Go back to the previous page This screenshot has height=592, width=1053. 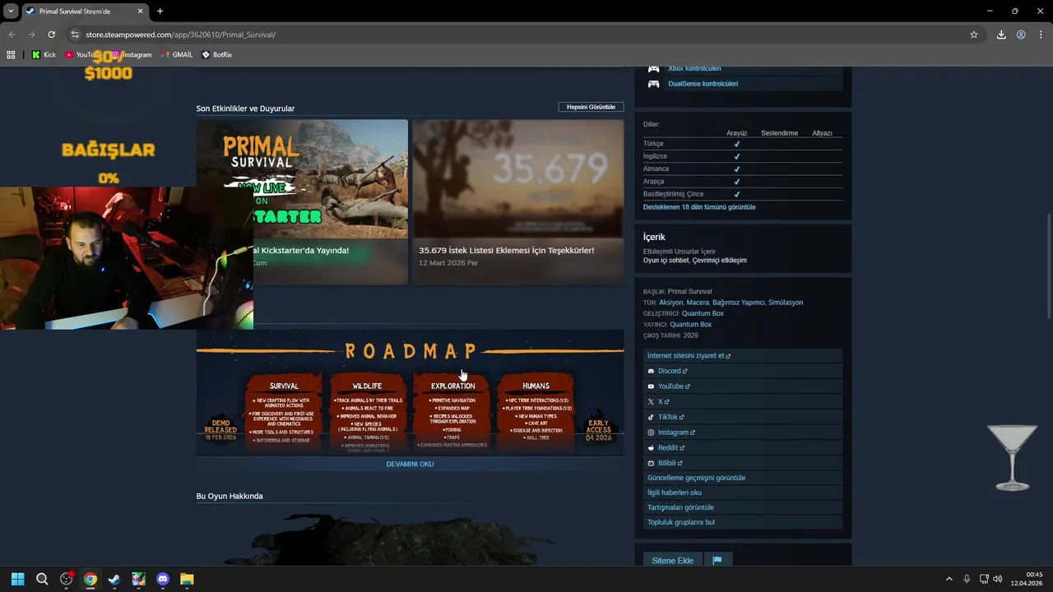(12, 35)
